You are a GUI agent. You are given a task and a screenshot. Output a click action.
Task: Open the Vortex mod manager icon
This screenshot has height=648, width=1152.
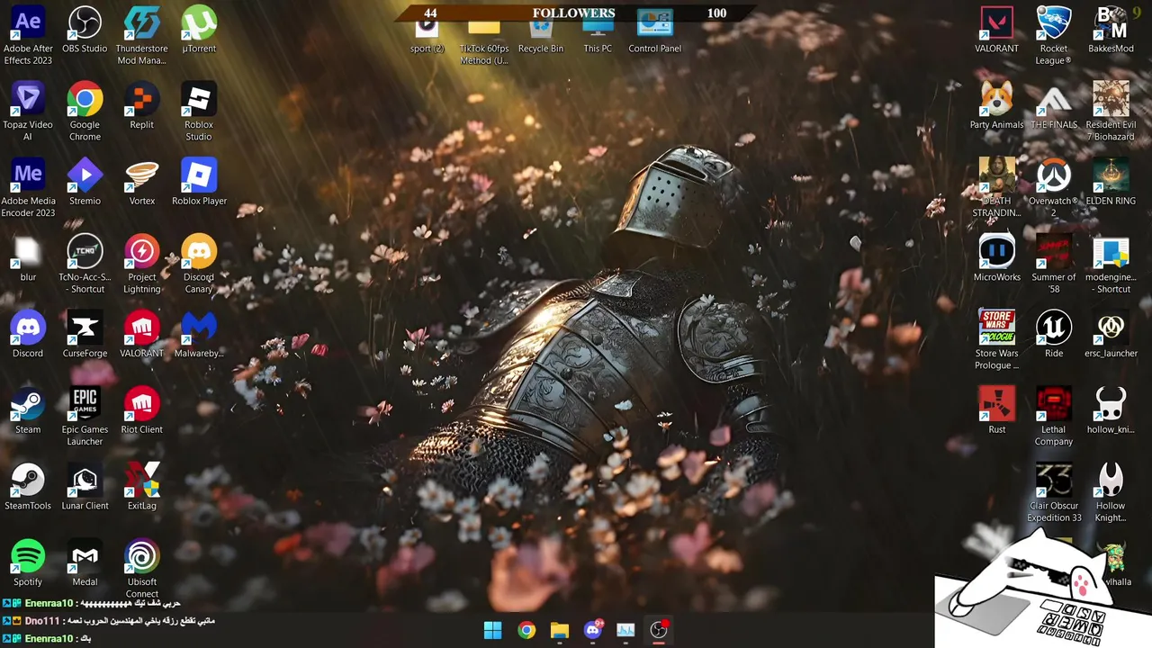coord(142,175)
